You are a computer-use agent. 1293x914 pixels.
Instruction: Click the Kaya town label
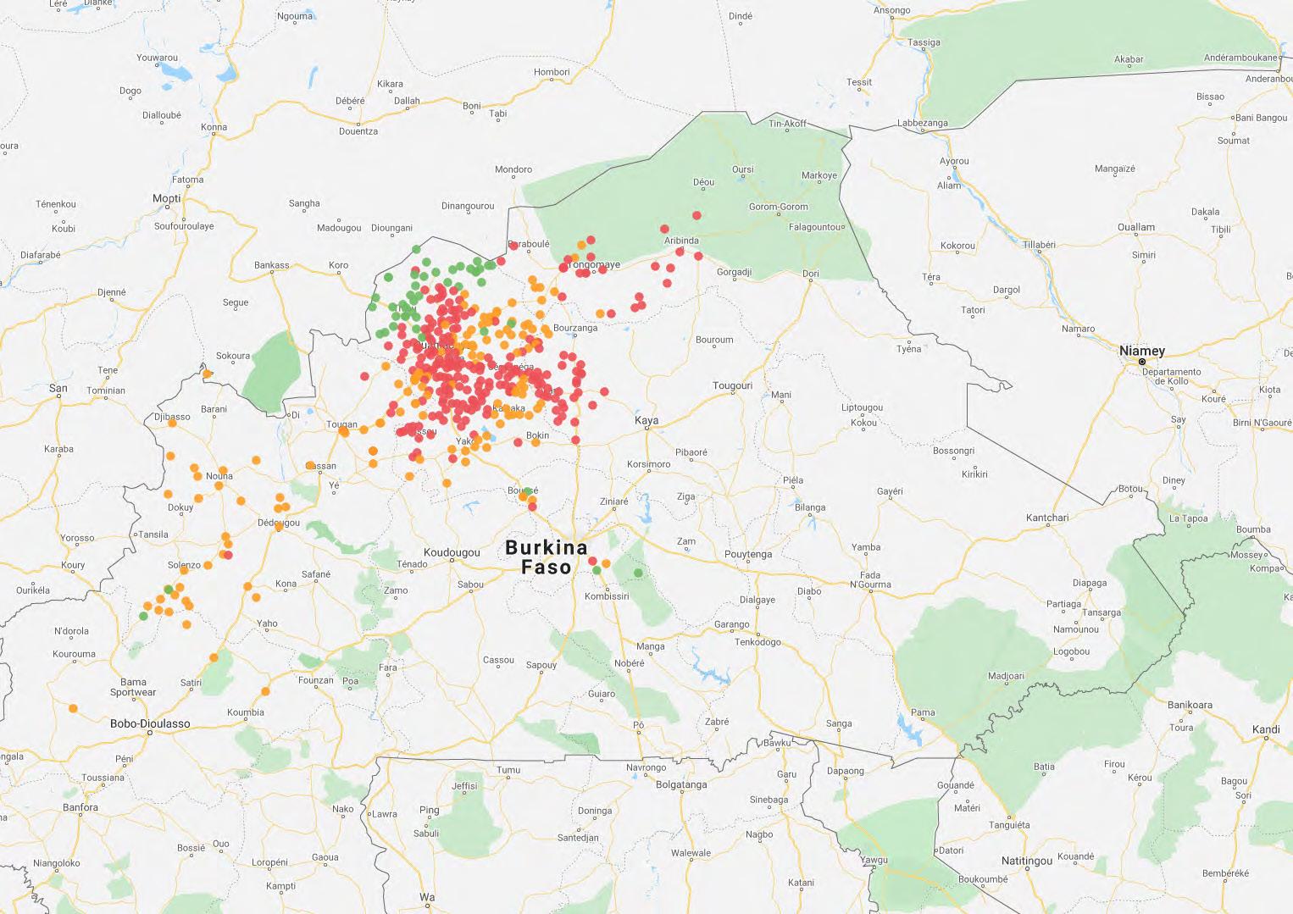[646, 420]
